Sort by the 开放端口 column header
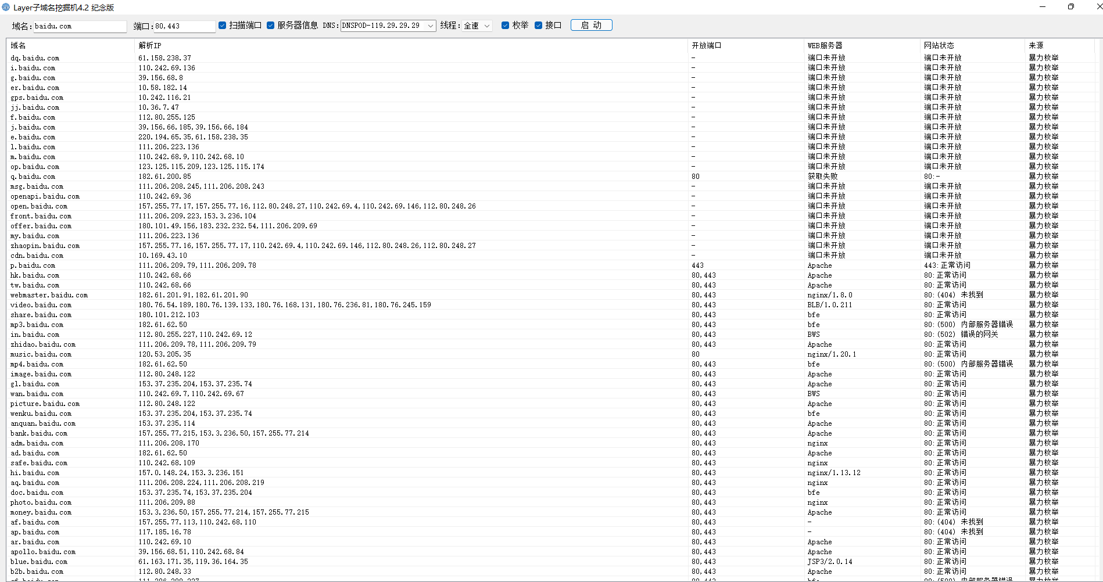The image size is (1103, 582). pos(746,45)
